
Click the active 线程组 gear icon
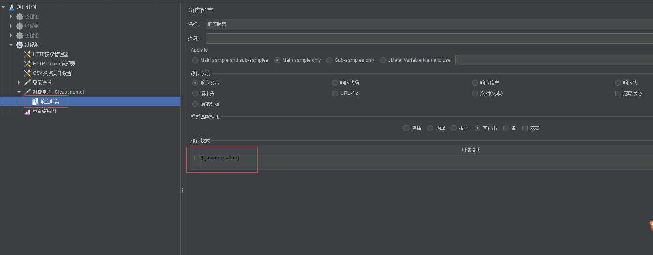point(19,45)
